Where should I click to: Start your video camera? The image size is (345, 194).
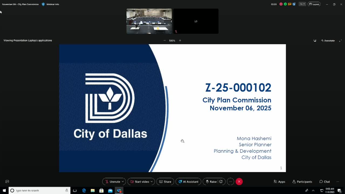click(139, 182)
